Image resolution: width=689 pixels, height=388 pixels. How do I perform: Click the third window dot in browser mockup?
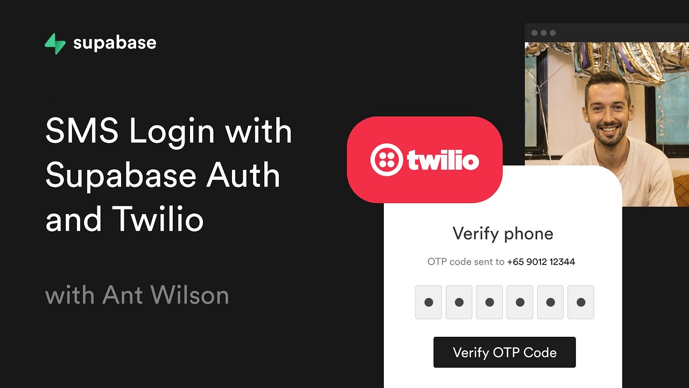(x=552, y=33)
